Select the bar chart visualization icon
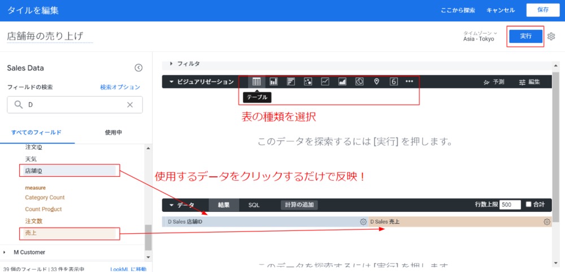 (x=291, y=82)
